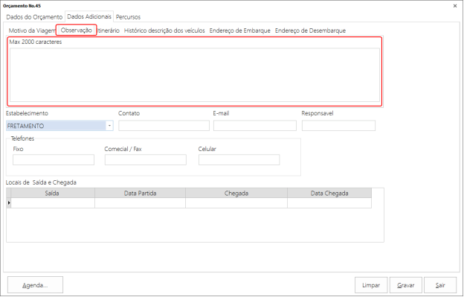The height and width of the screenshot is (297, 464).
Task: Go to Endereço de Embarque tab
Action: 239,31
